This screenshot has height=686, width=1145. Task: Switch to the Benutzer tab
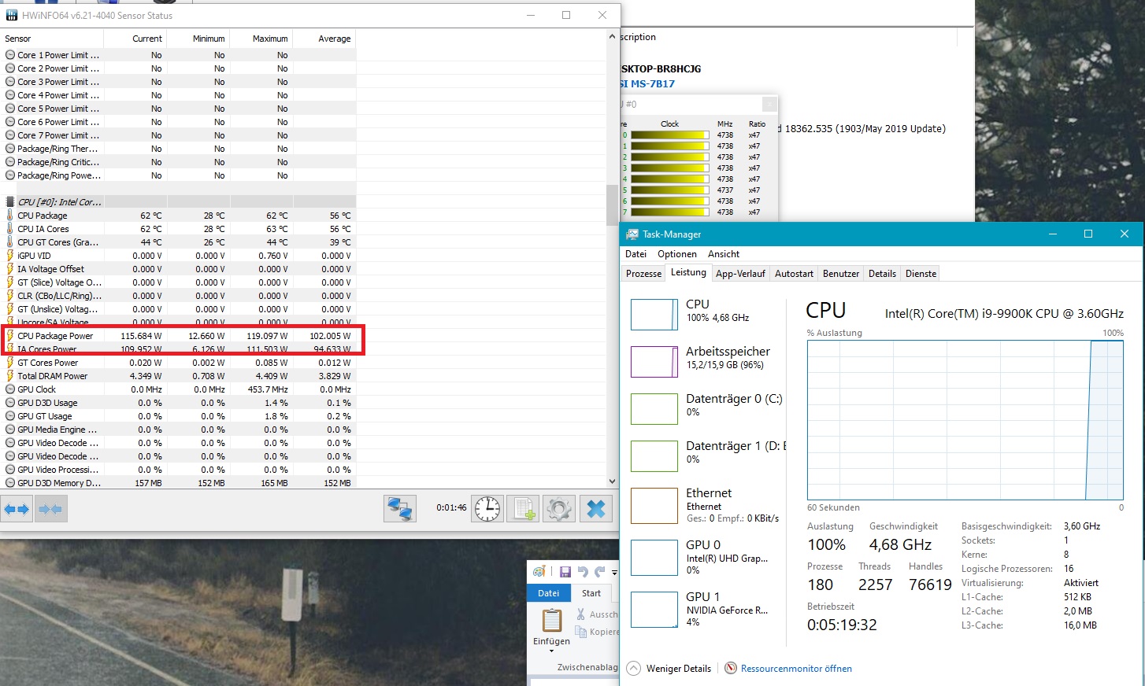(x=841, y=274)
